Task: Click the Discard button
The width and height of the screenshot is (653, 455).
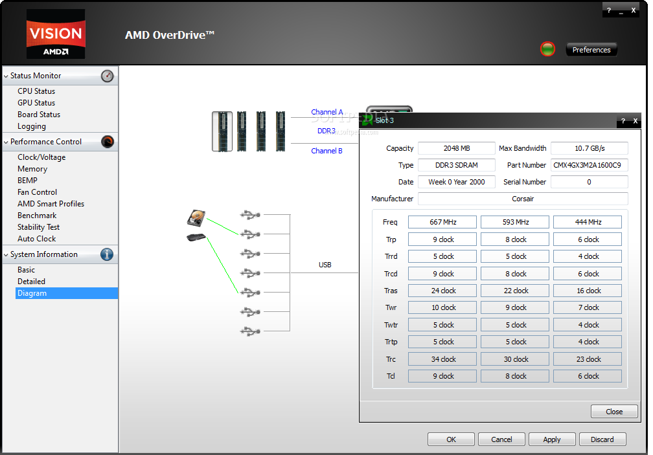Action: coord(602,439)
